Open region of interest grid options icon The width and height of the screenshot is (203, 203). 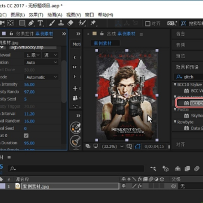click(129, 146)
